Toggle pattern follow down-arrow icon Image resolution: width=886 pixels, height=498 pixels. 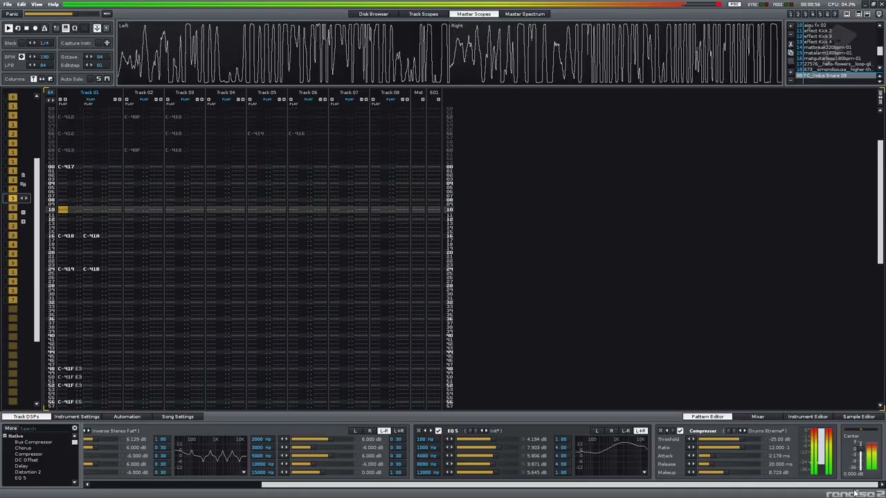pyautogui.click(x=97, y=28)
